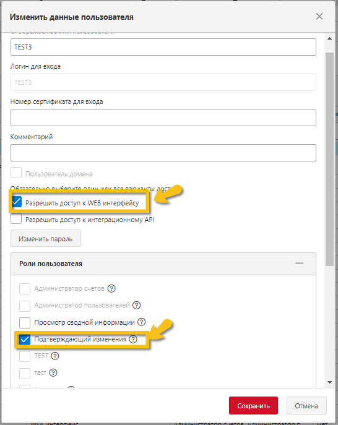Viewport: 338px width, 425px height.
Task: Focus Номер сертификата для входа field
Action: tap(163, 118)
